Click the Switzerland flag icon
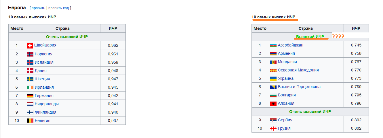This screenshot has height=138, width=383. pyautogui.click(x=30, y=45)
